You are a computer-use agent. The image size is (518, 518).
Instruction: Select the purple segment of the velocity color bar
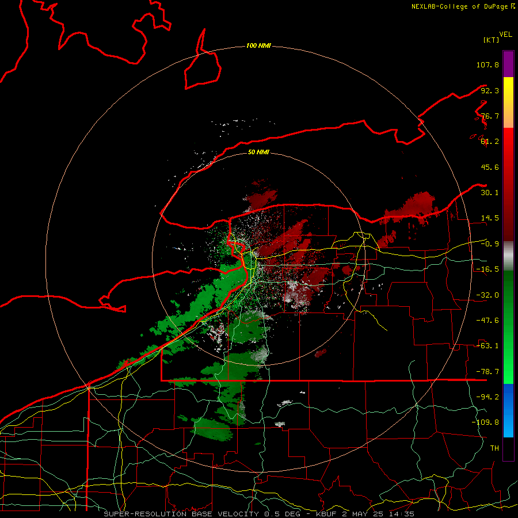(x=508, y=64)
